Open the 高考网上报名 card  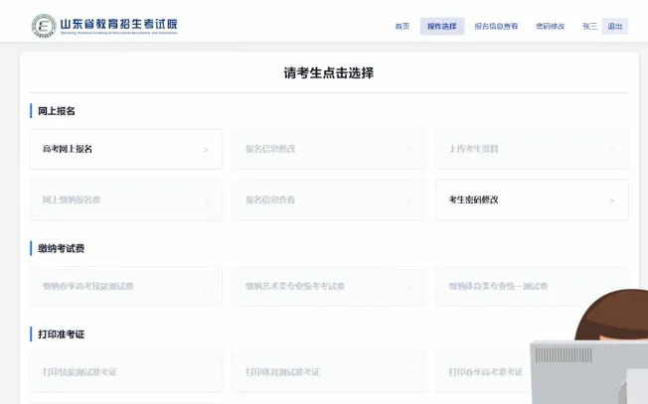pos(126,149)
